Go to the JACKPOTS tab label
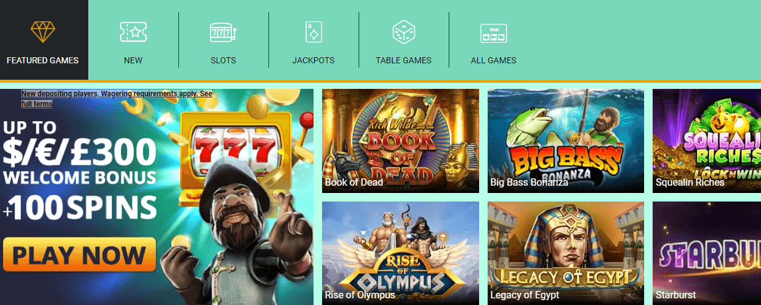 [314, 60]
